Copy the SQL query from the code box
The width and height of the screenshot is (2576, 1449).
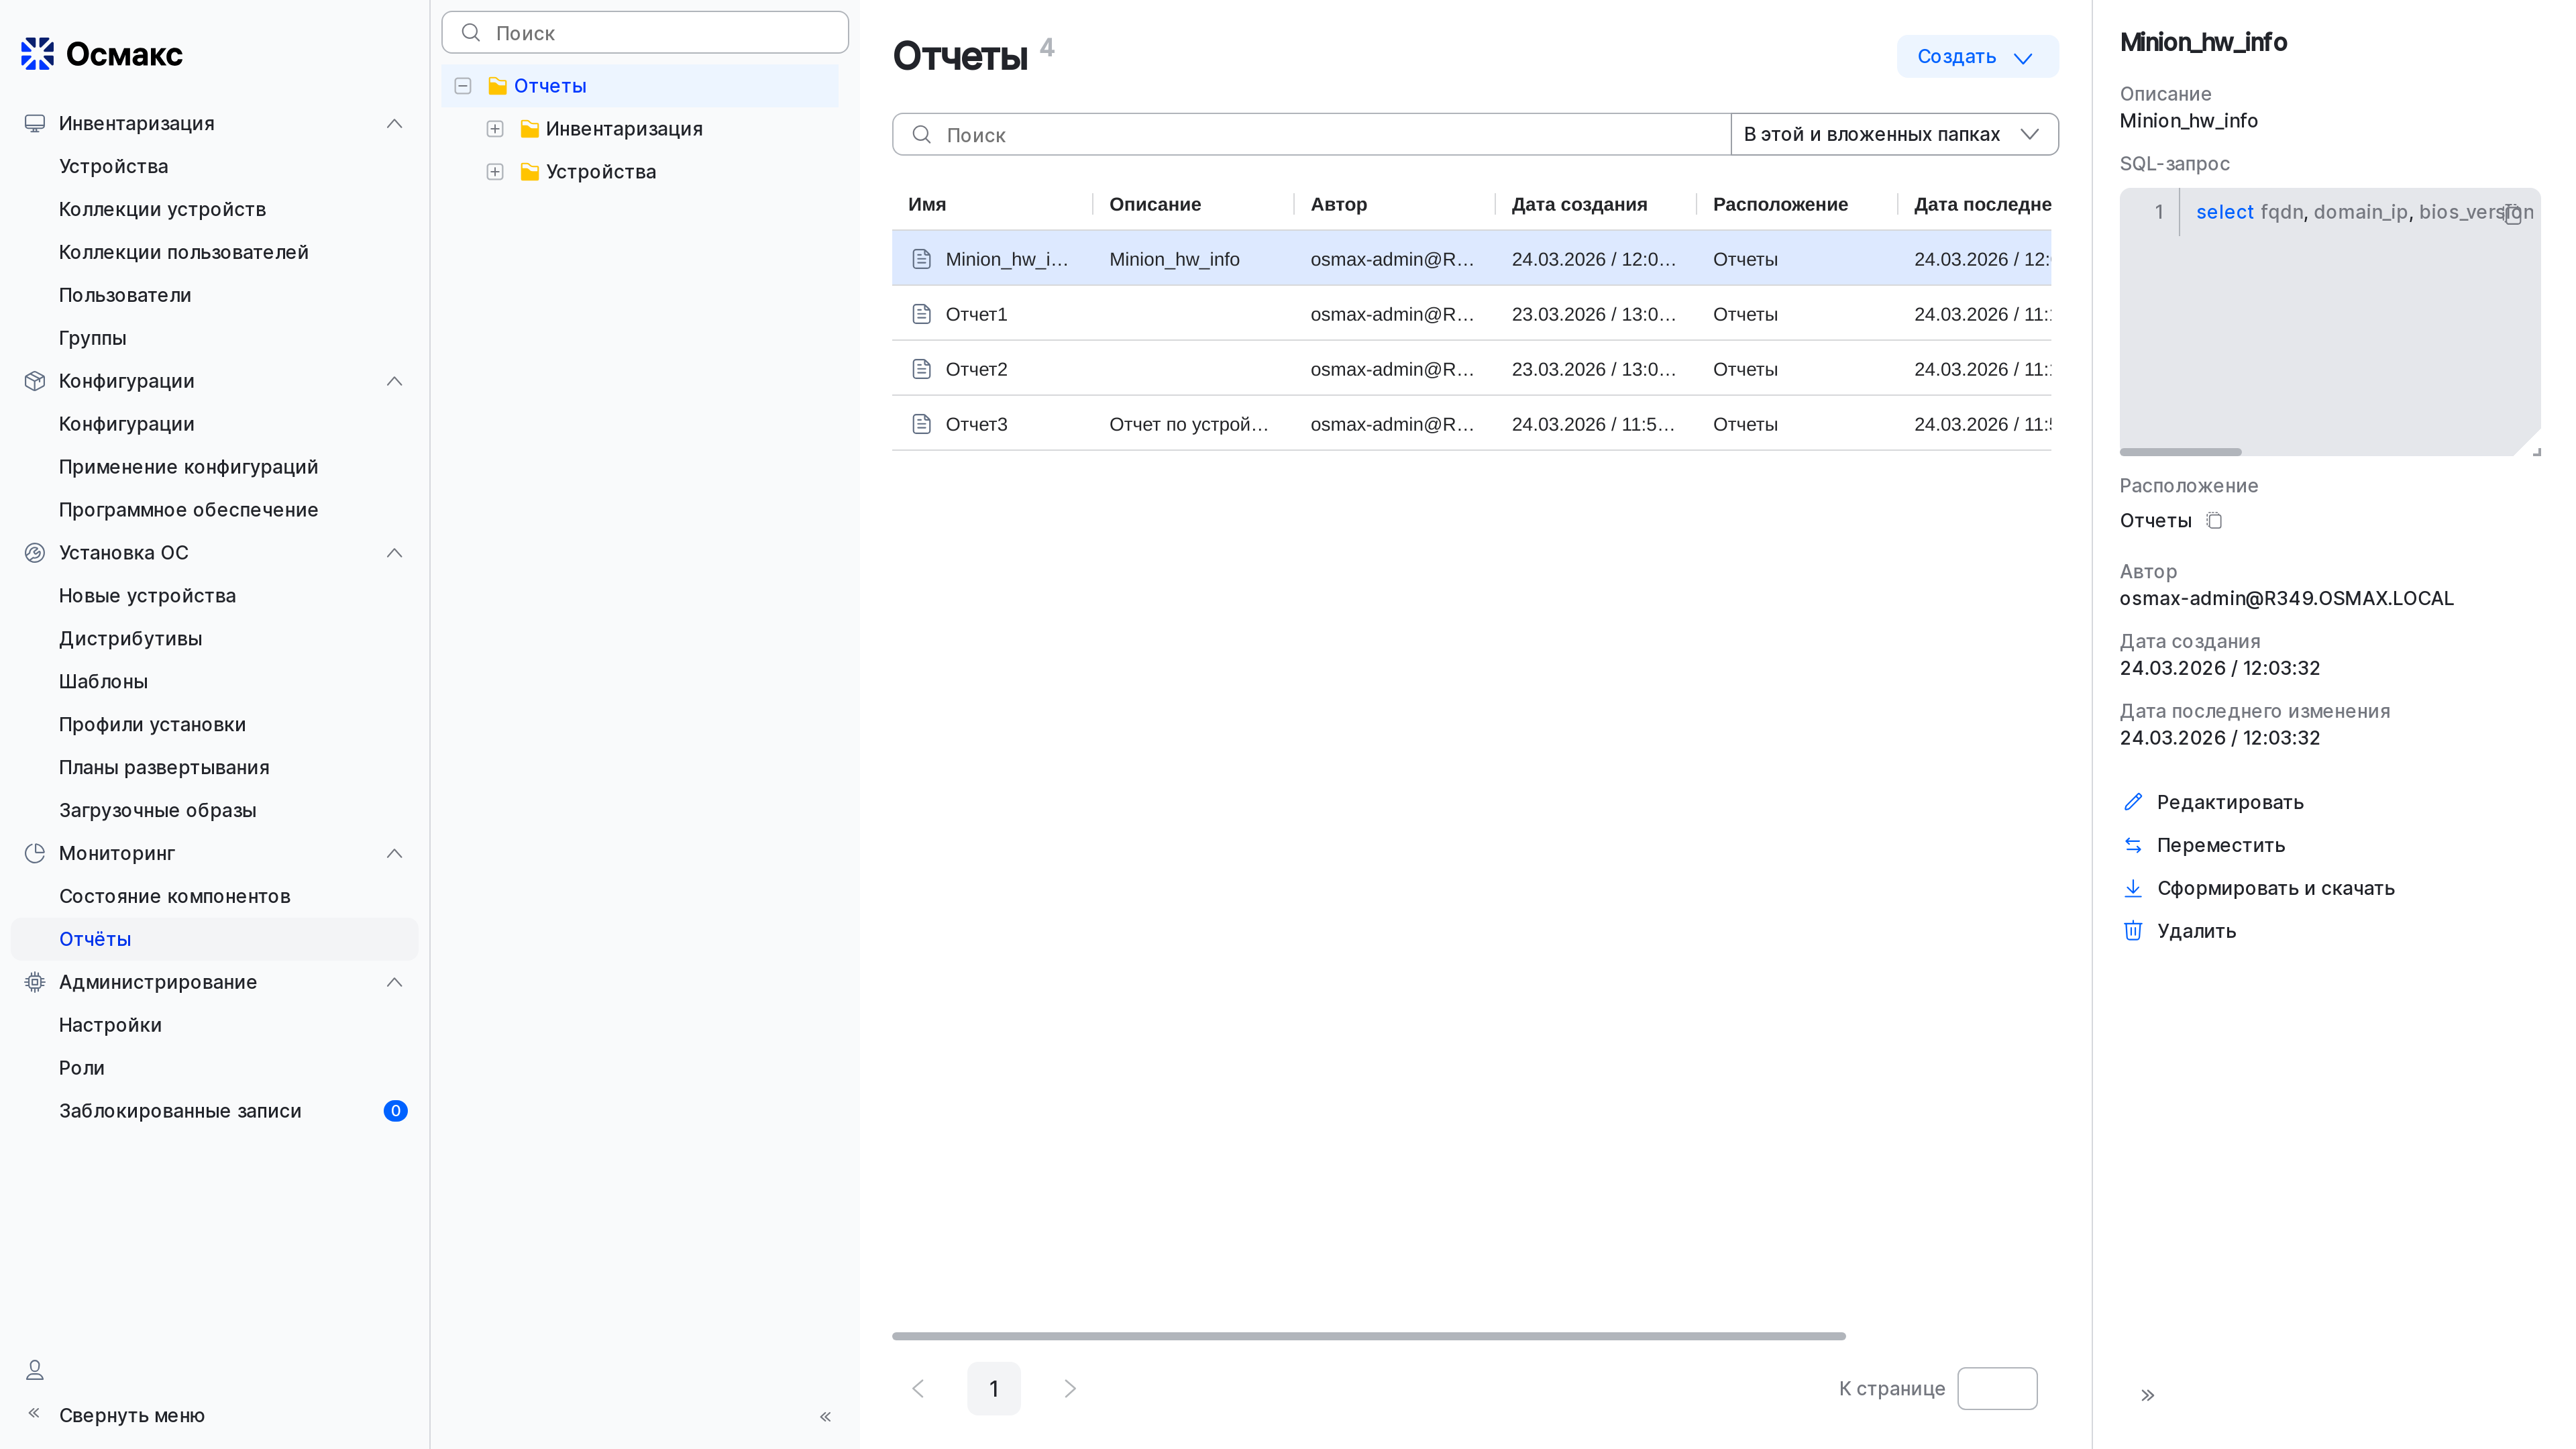2512,215
